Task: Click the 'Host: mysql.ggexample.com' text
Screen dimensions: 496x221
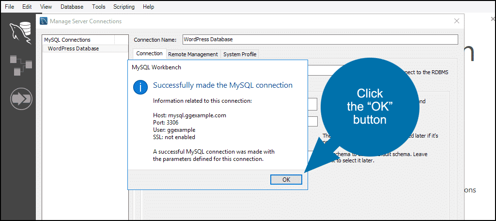Action: tap(189, 115)
